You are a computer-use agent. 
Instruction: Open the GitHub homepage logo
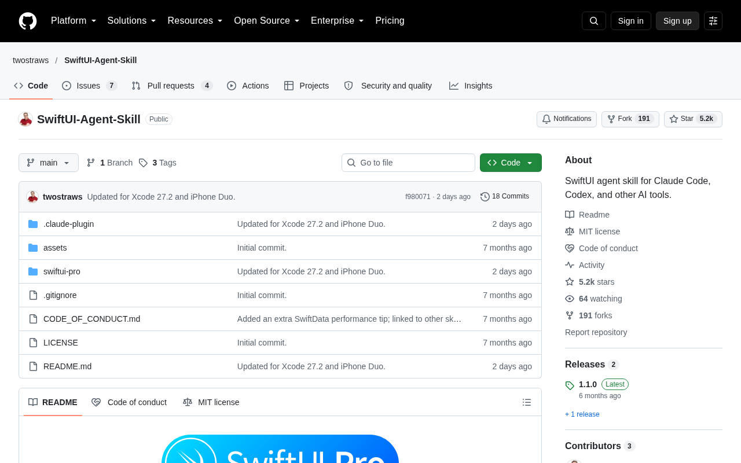(x=28, y=21)
